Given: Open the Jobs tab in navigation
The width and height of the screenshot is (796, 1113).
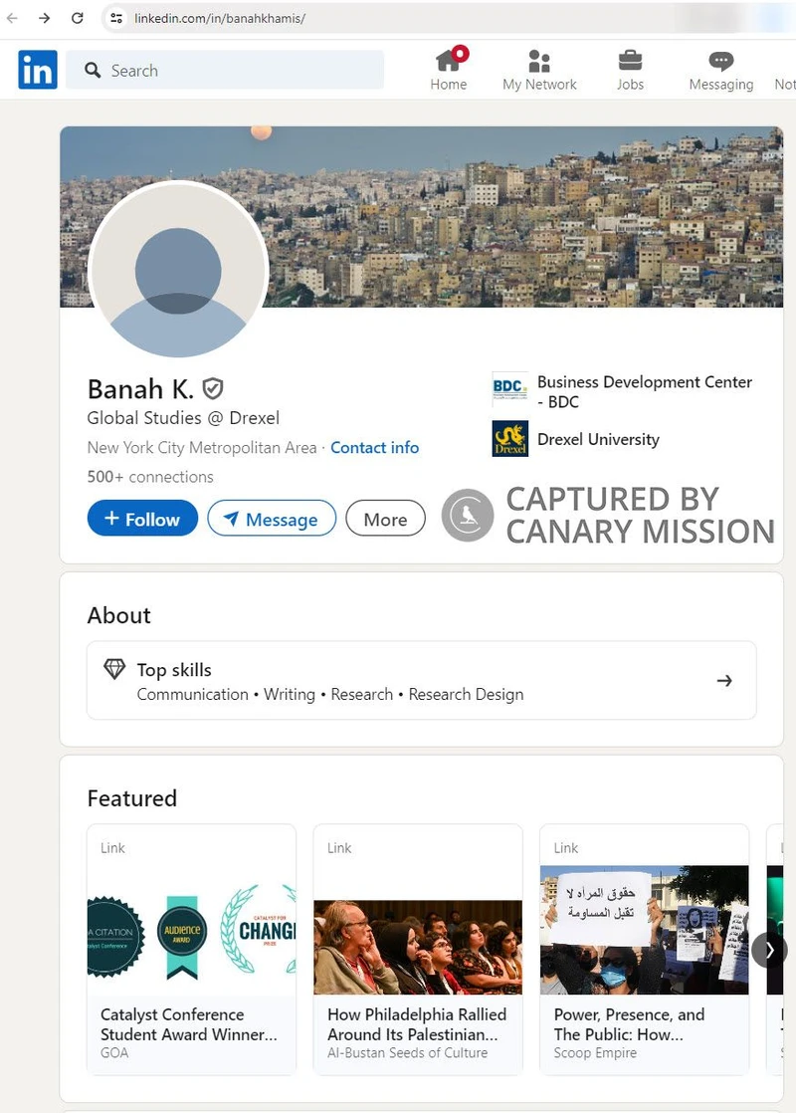Looking at the screenshot, I should tap(630, 68).
